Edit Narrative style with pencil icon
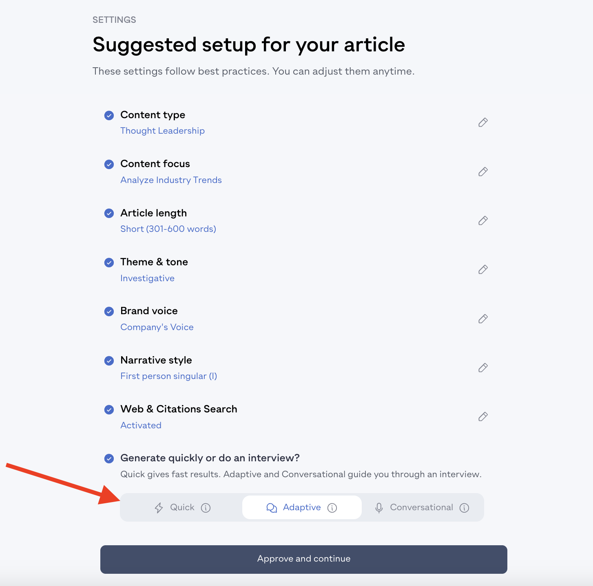Viewport: 593px width, 586px height. [483, 368]
